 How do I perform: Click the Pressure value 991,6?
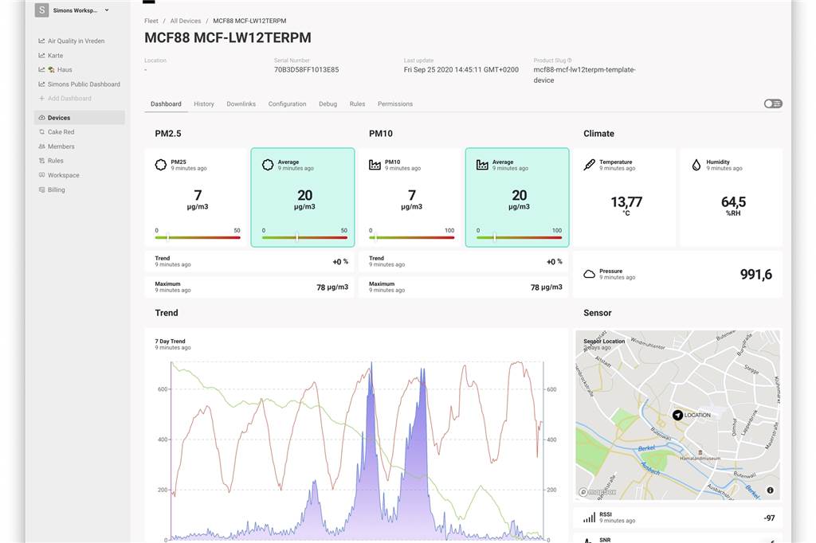pos(755,274)
